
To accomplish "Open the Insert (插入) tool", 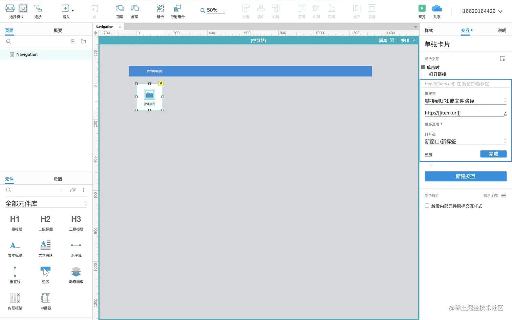I will (x=66, y=11).
